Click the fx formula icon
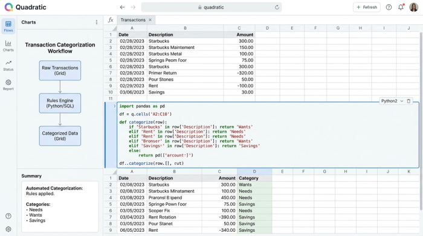The width and height of the screenshot is (423, 236). [111, 20]
